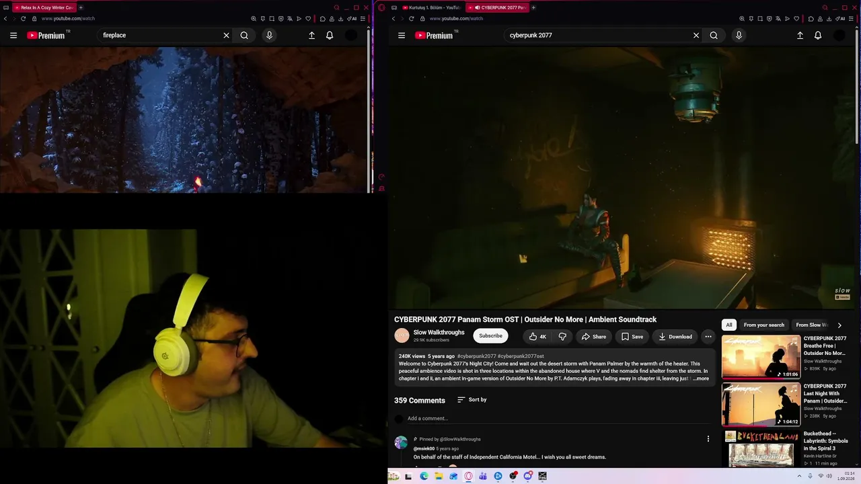Screen dimensions: 861x484
Task: Open Opera GX from the taskbar
Action: [468, 476]
